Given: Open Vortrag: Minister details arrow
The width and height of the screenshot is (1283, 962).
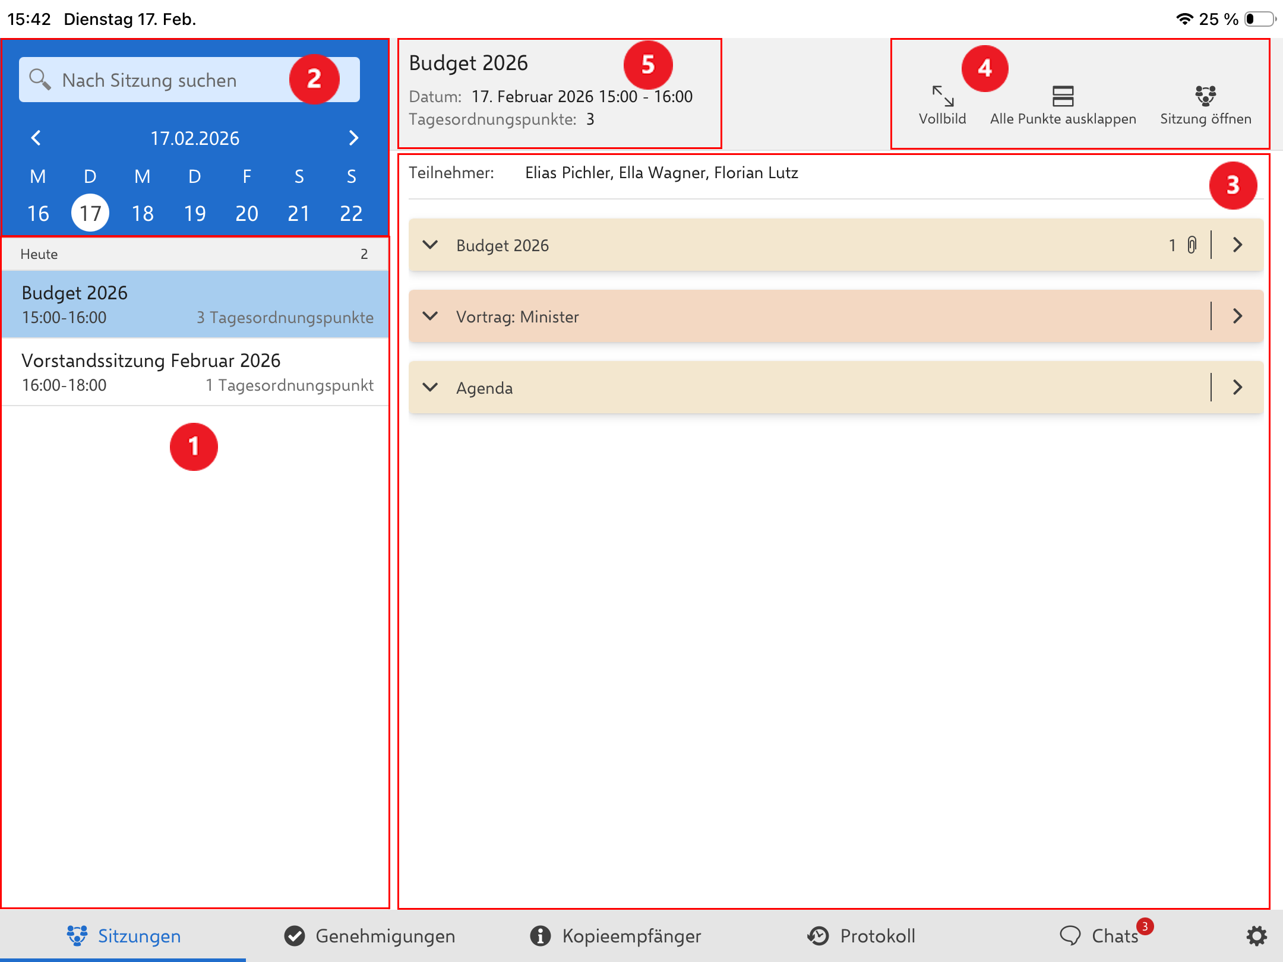Looking at the screenshot, I should click(1237, 317).
